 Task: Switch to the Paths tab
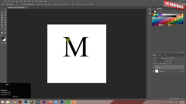(165, 55)
